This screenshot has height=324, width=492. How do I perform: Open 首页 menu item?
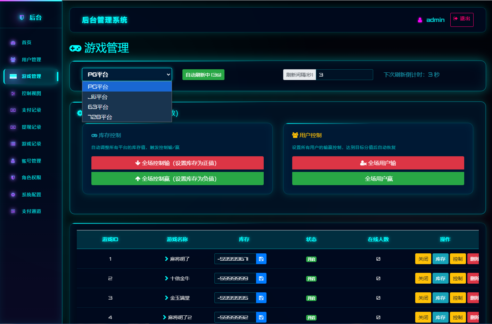(x=31, y=42)
